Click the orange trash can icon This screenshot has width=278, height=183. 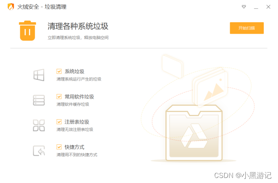(x=27, y=31)
